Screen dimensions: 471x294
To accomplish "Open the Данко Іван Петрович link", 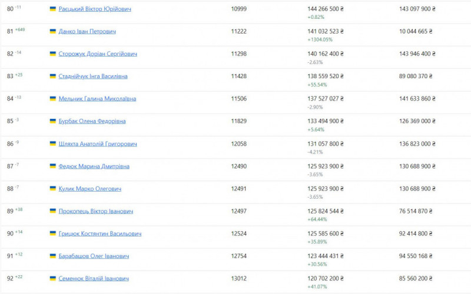I will tap(87, 32).
